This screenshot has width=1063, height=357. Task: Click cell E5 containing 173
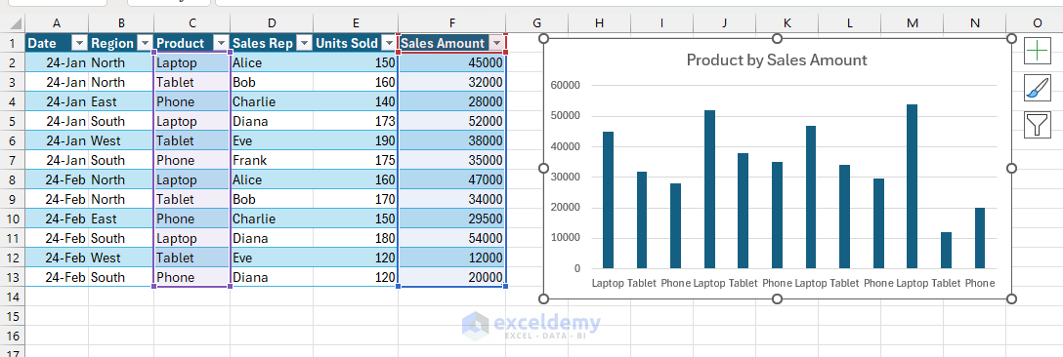[x=356, y=122]
